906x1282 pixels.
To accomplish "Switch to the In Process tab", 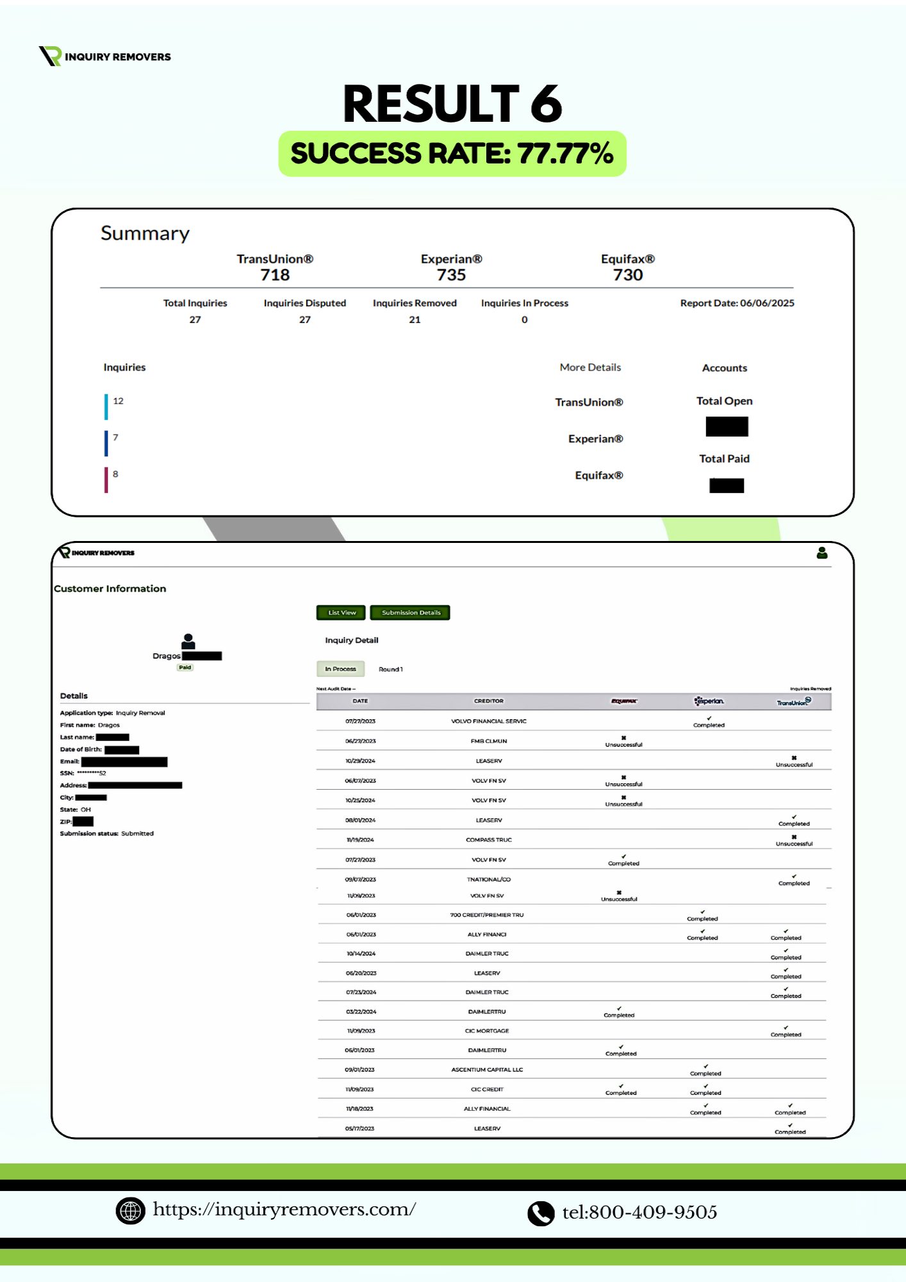I will 340,669.
